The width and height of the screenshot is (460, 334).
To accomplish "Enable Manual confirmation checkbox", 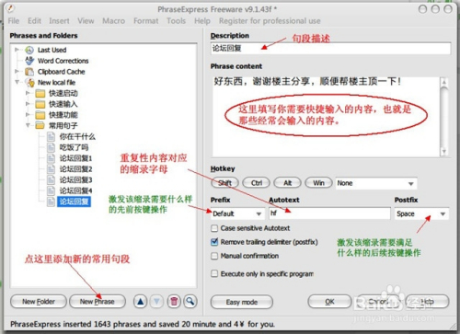I will point(214,256).
